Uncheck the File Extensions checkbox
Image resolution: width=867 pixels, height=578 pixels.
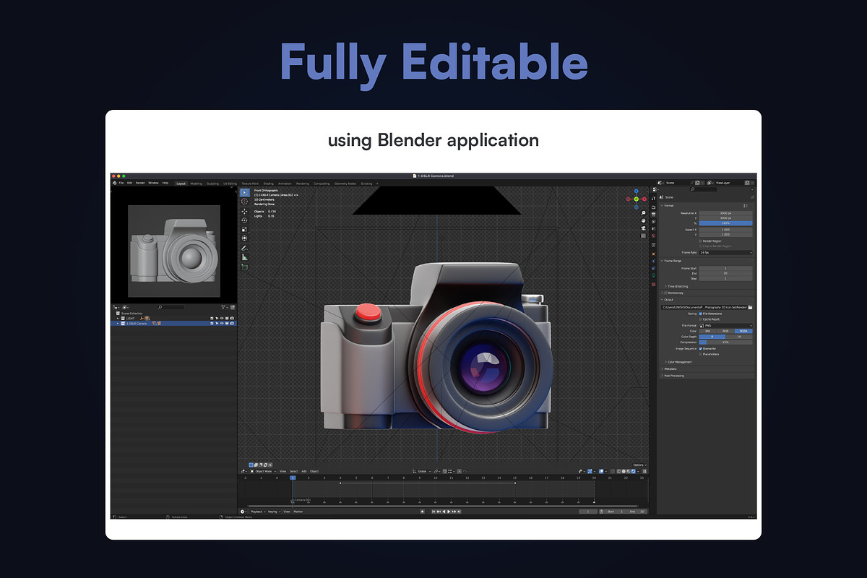701,314
